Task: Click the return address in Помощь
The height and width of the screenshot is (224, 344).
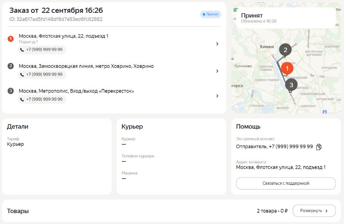Action: click(x=281, y=167)
